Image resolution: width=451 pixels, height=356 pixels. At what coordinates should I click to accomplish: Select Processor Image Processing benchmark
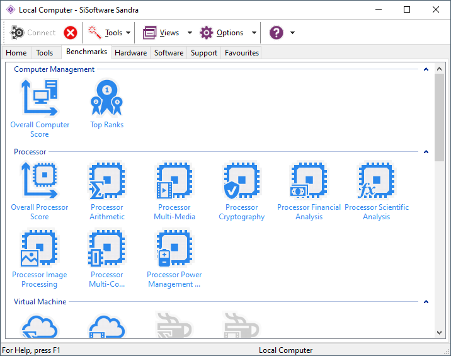(40, 258)
